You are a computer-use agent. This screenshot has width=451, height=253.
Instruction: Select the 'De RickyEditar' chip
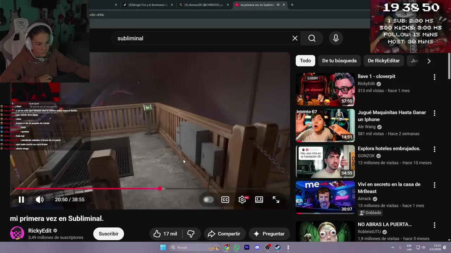tap(384, 61)
